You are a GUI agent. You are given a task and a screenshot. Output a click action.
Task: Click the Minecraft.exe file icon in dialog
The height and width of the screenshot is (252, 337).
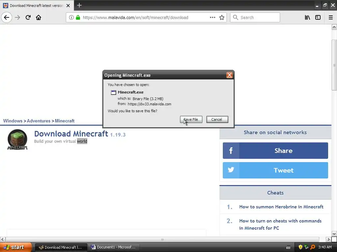114,92
